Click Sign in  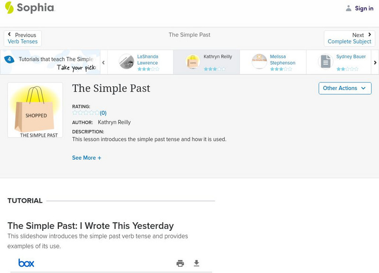tap(363, 8)
